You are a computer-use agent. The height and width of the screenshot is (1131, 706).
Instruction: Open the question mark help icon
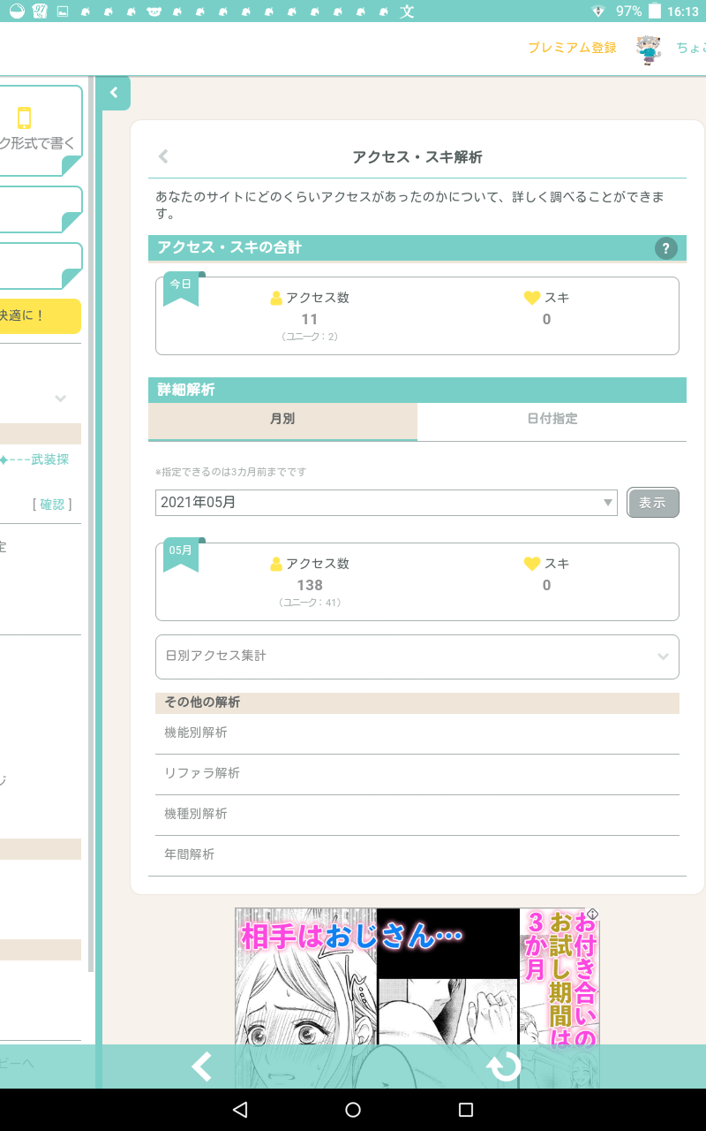pos(665,248)
